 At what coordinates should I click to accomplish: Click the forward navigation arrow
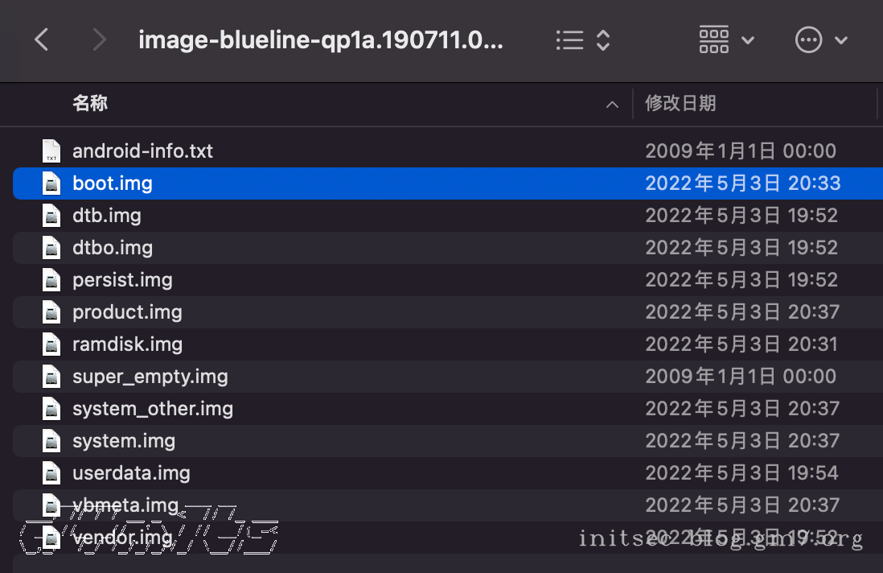tap(100, 40)
